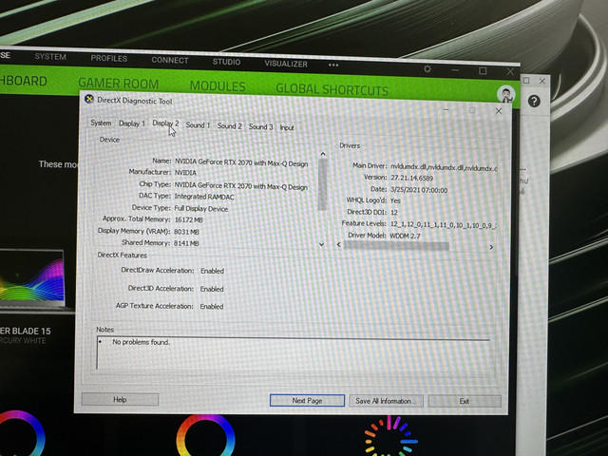The image size is (608, 456).
Task: Maximize the Razer Synapse window
Action: [x=483, y=70]
